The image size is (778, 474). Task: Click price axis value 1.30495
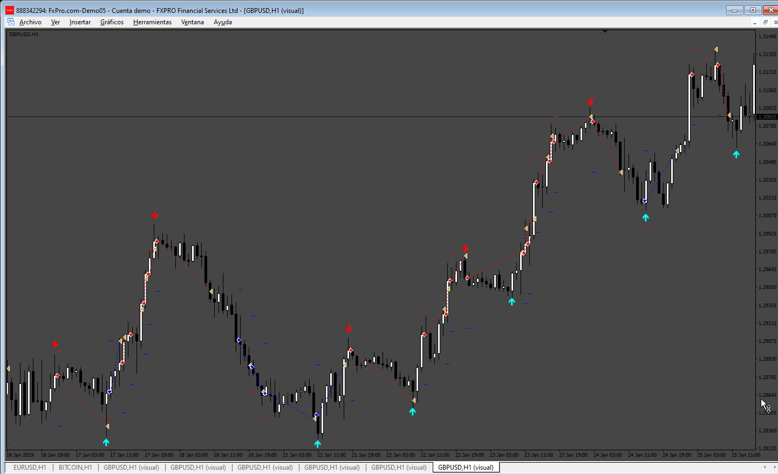[767, 162]
